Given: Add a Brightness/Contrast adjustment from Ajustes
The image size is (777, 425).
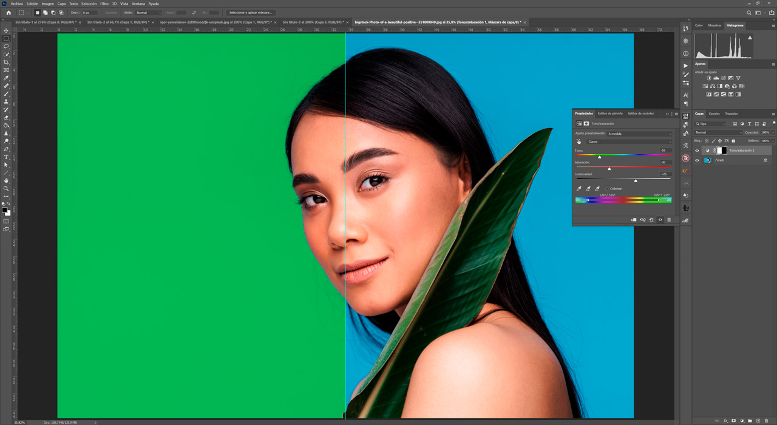Looking at the screenshot, I should [x=708, y=78].
